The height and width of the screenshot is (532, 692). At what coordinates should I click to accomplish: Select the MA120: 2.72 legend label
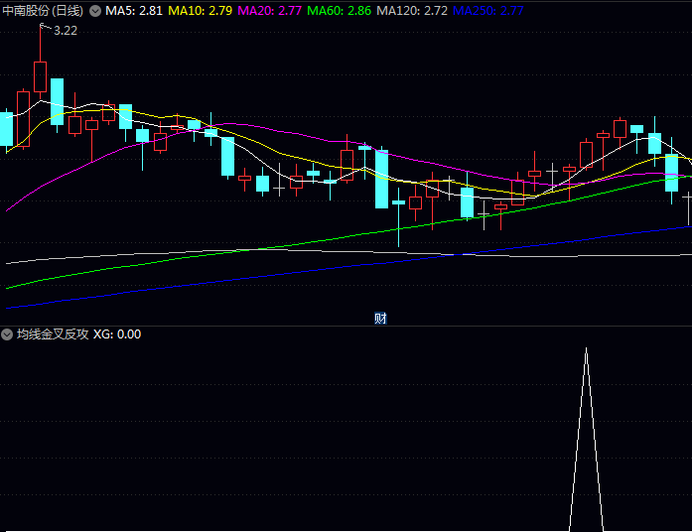pyautogui.click(x=412, y=11)
